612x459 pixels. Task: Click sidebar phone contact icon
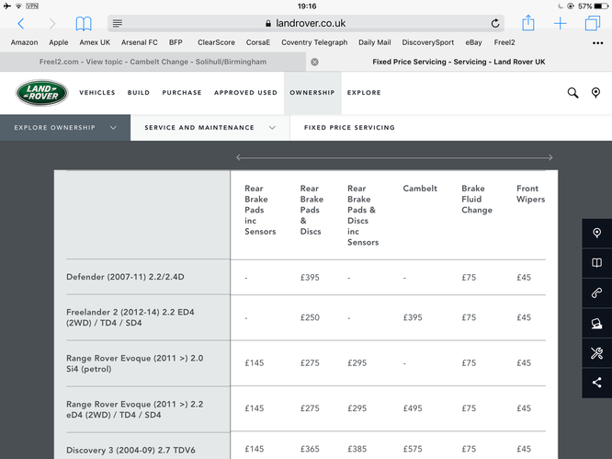pos(596,293)
